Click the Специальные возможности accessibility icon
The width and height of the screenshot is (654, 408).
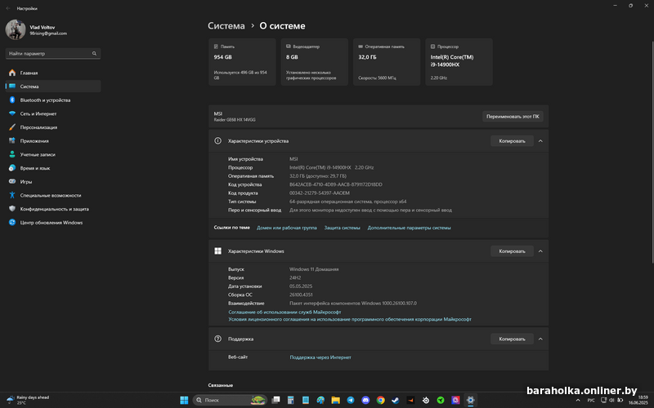(12, 195)
